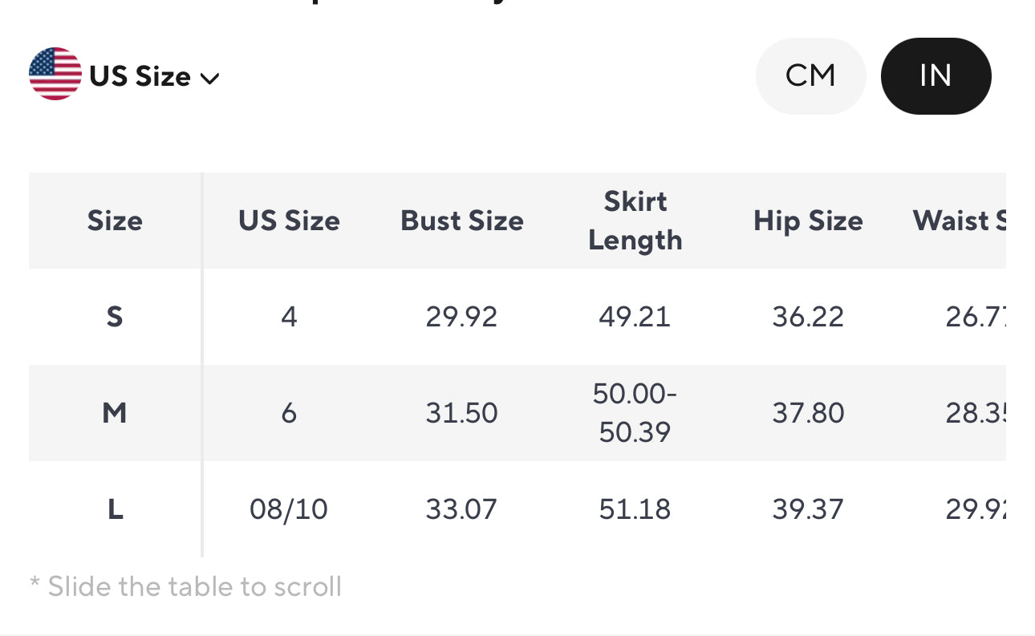Click the 08/10 US size cell

pyautogui.click(x=289, y=509)
